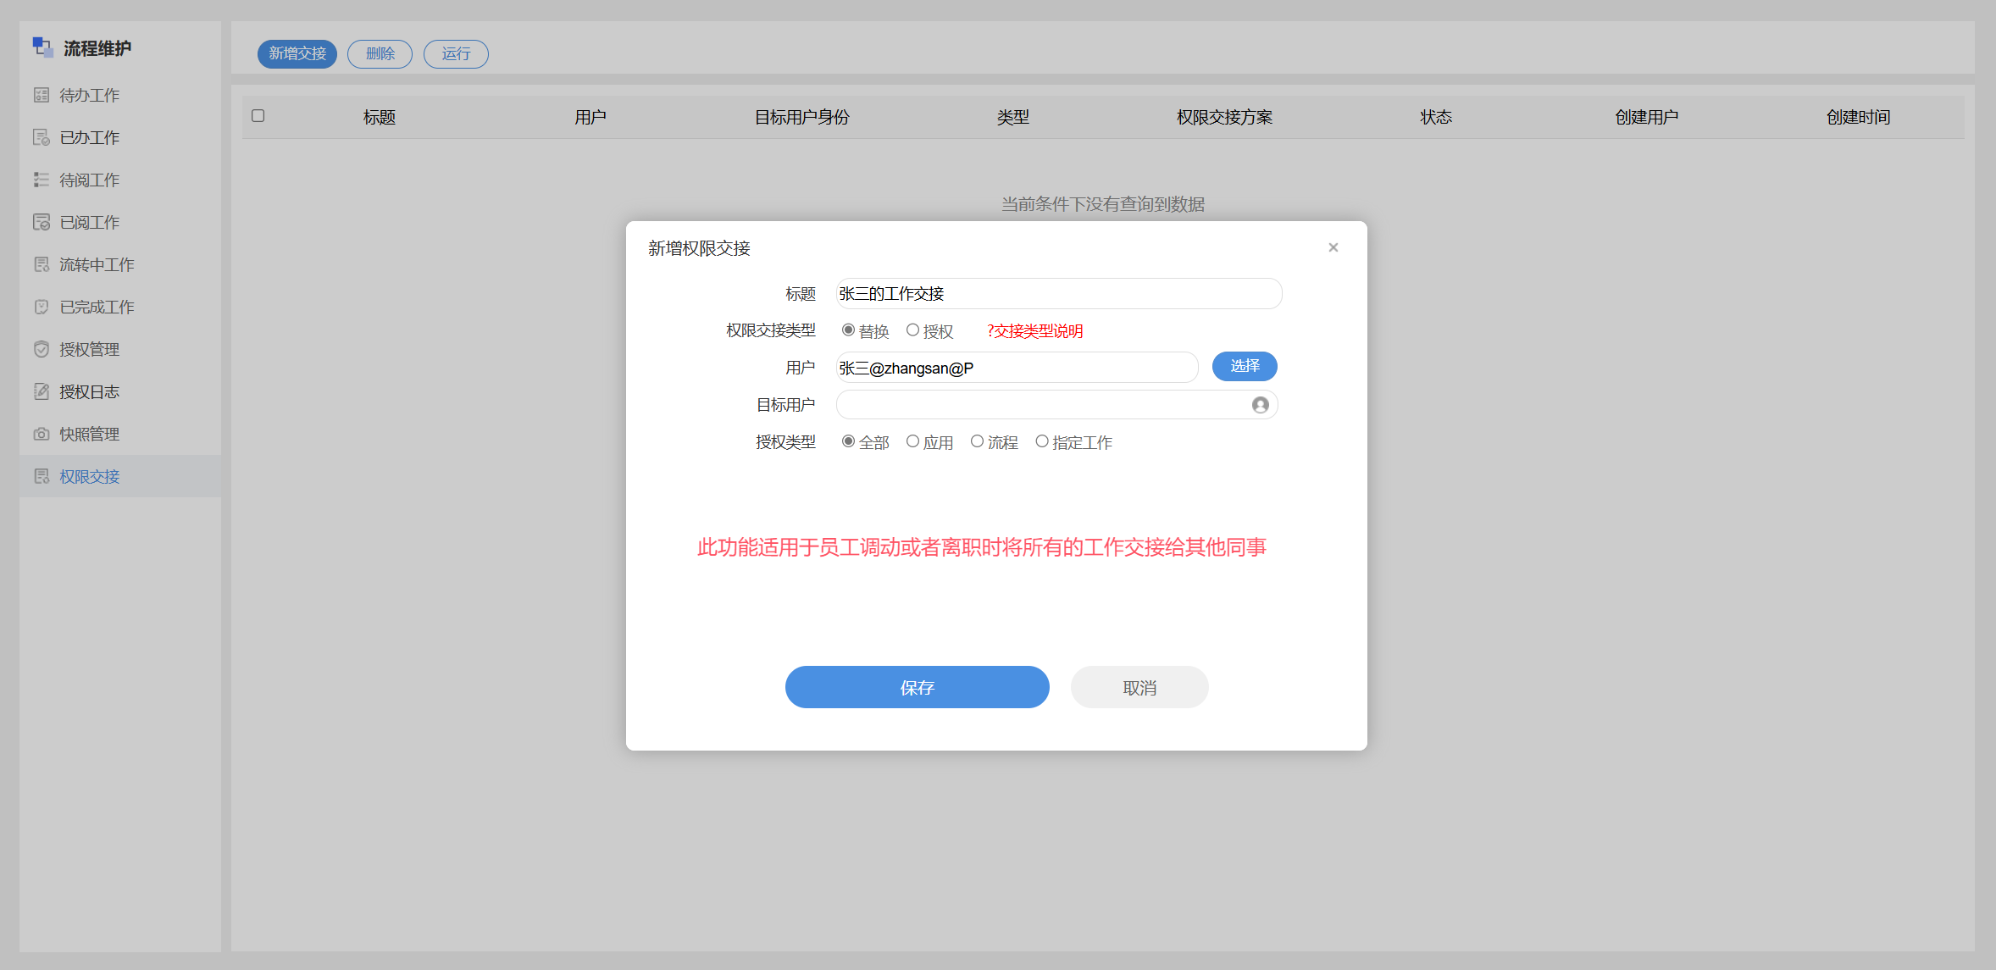Click the 已办工作 sidebar icon

41,137
